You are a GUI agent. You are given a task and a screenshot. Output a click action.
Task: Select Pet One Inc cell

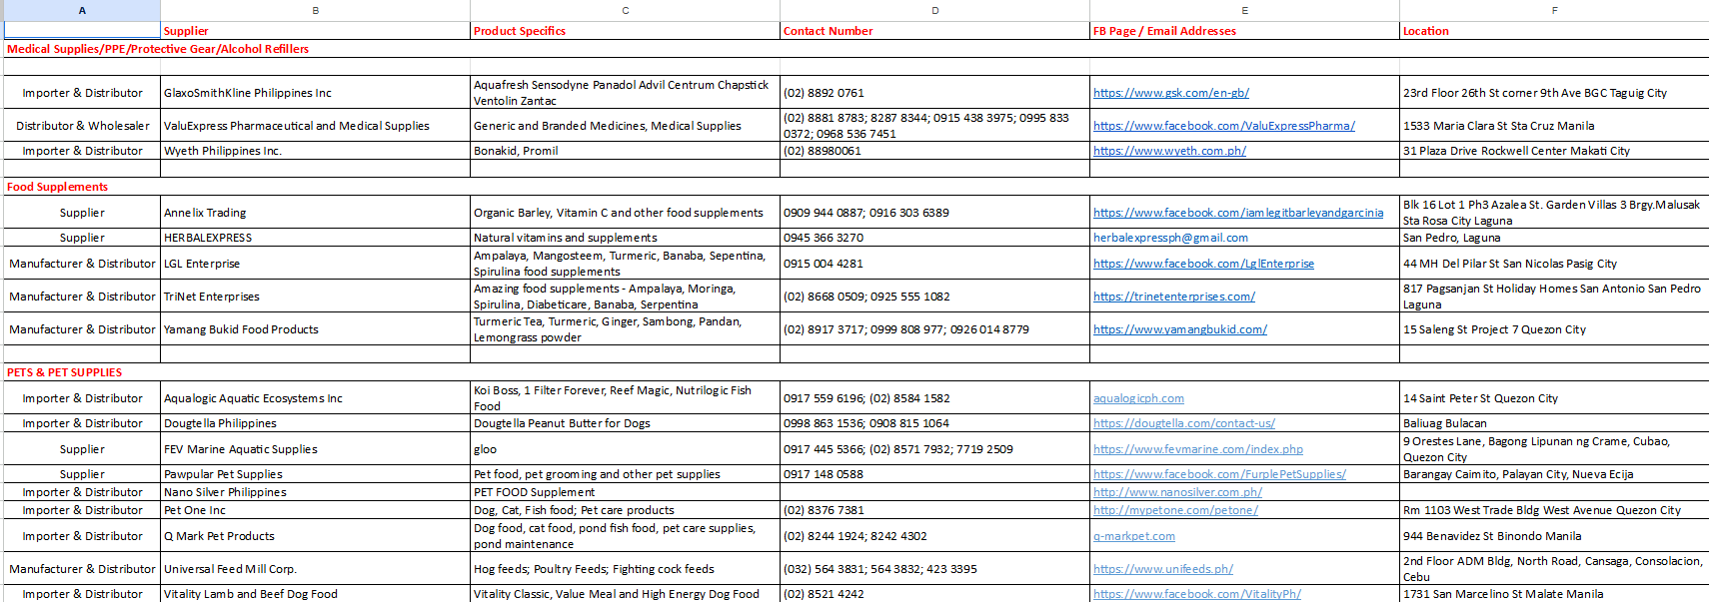(x=315, y=510)
